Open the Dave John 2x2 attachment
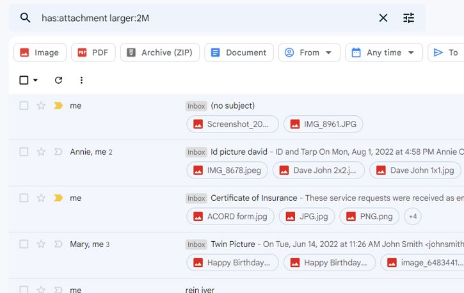The image size is (464, 293). coord(319,170)
